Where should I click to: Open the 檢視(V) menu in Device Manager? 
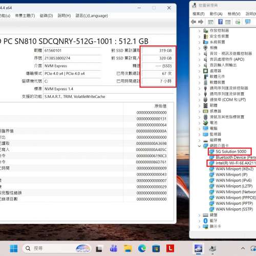coord(234,14)
